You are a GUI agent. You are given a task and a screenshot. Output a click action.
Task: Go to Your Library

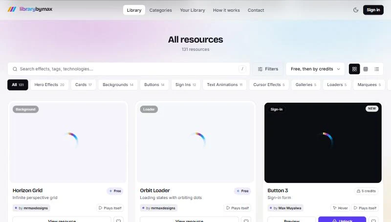pos(192,10)
